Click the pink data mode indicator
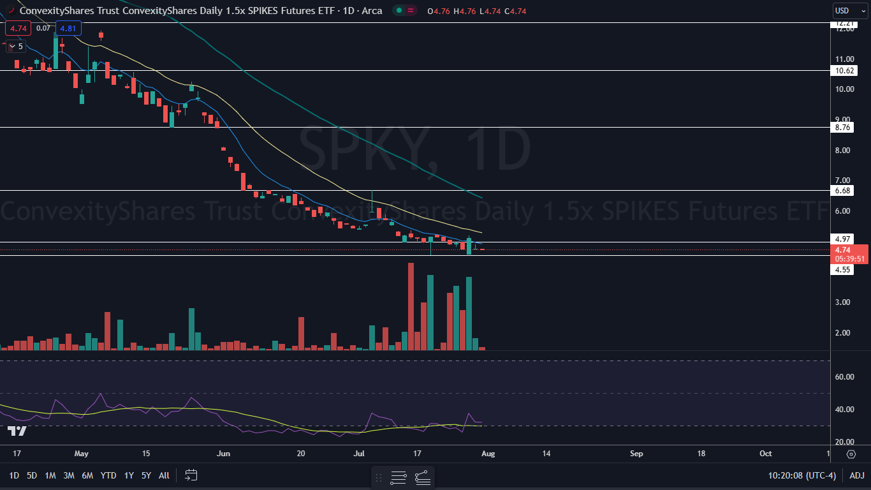Viewport: 871px width, 490px height. pos(411,11)
